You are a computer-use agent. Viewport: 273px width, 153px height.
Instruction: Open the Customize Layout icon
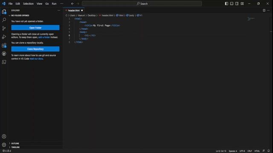click(242, 3)
